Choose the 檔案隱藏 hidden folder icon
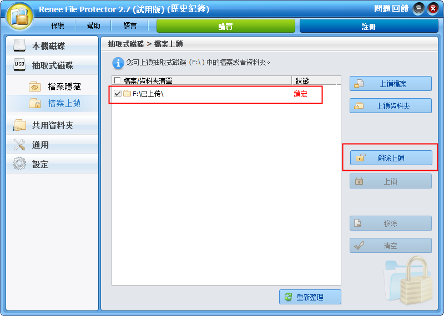 pyautogui.click(x=35, y=86)
